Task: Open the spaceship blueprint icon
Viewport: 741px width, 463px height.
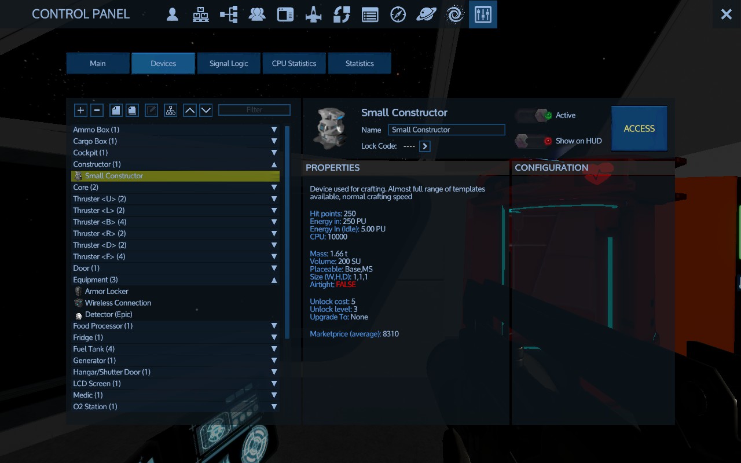Action: (313, 14)
